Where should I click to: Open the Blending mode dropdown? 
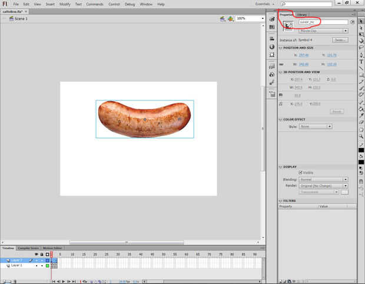click(323, 179)
